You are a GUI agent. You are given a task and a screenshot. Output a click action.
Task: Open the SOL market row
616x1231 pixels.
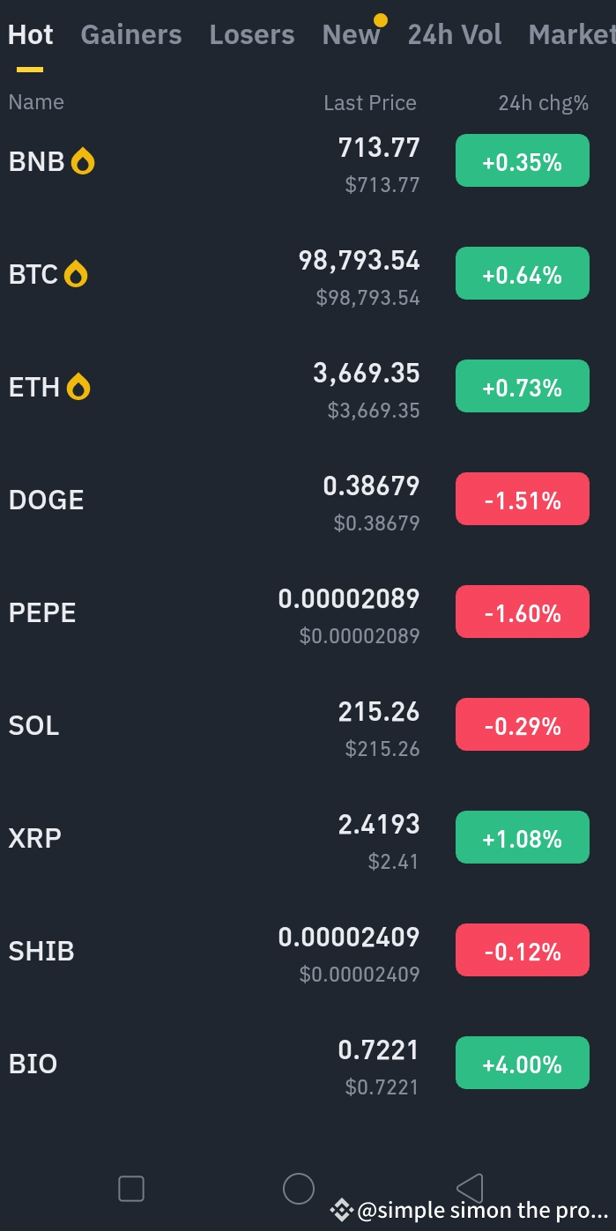pos(34,726)
